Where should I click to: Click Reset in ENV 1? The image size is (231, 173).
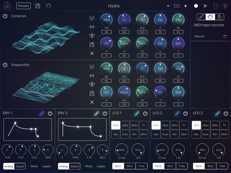34,166
